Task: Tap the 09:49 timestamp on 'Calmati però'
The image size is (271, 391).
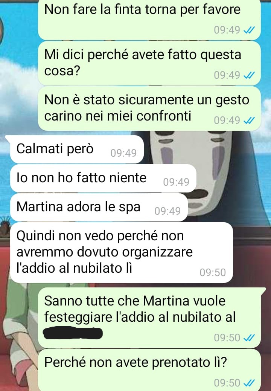Action: 123,153
